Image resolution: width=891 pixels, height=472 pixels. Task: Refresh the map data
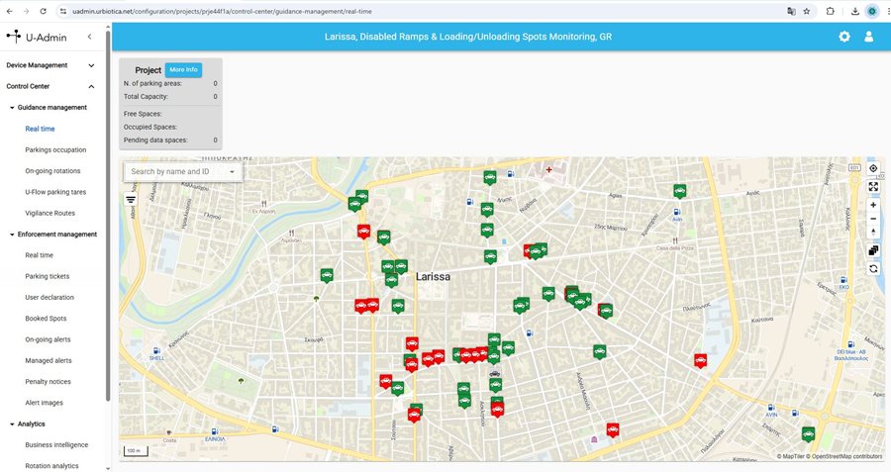pyautogui.click(x=873, y=268)
